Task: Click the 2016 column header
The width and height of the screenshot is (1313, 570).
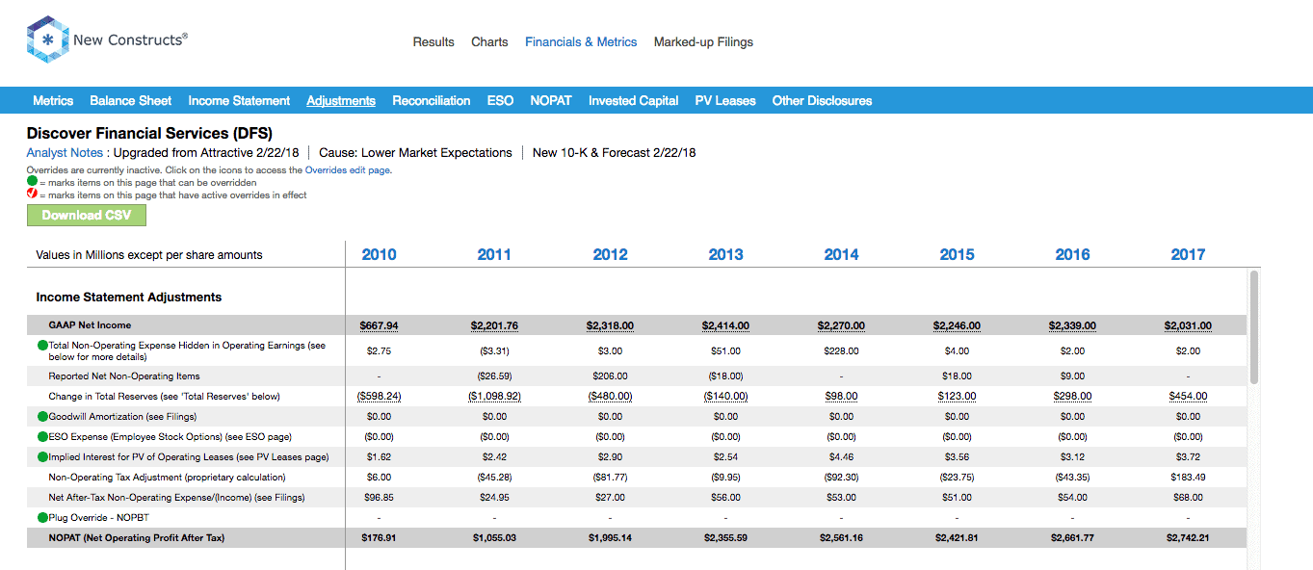Action: [1072, 254]
